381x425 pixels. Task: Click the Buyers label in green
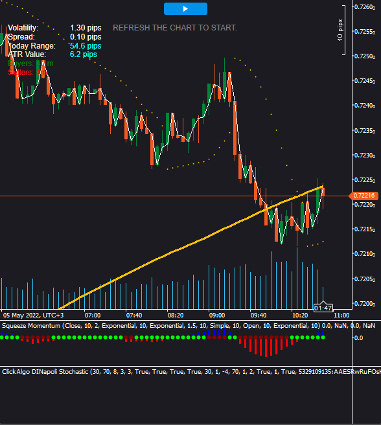click(30, 63)
